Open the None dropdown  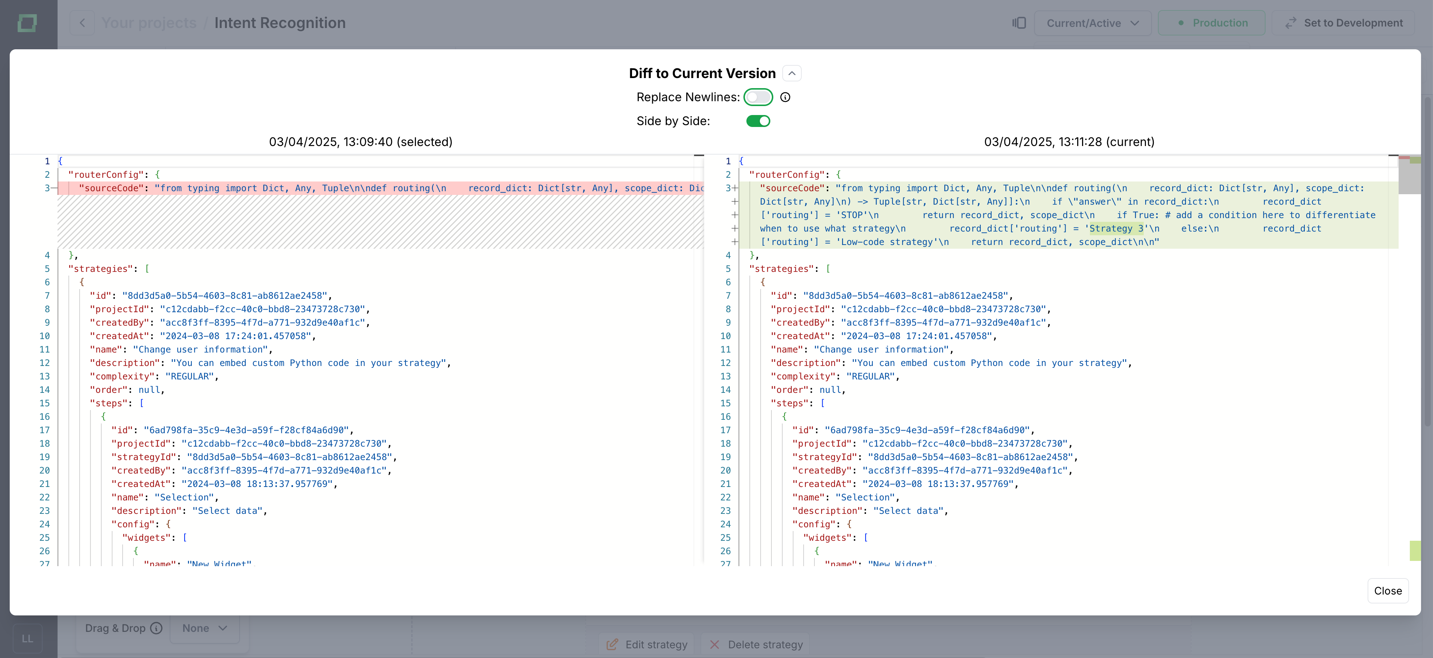(204, 628)
